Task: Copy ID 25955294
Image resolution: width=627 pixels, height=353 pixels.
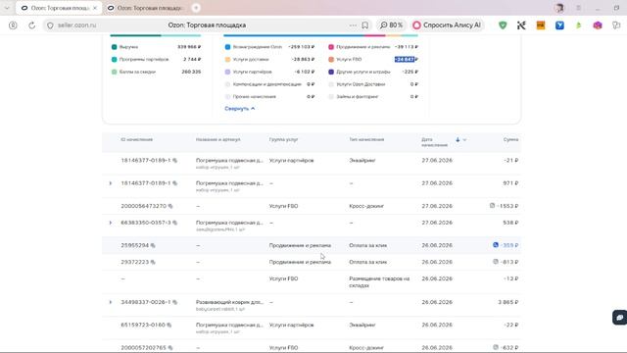Action: tap(153, 245)
